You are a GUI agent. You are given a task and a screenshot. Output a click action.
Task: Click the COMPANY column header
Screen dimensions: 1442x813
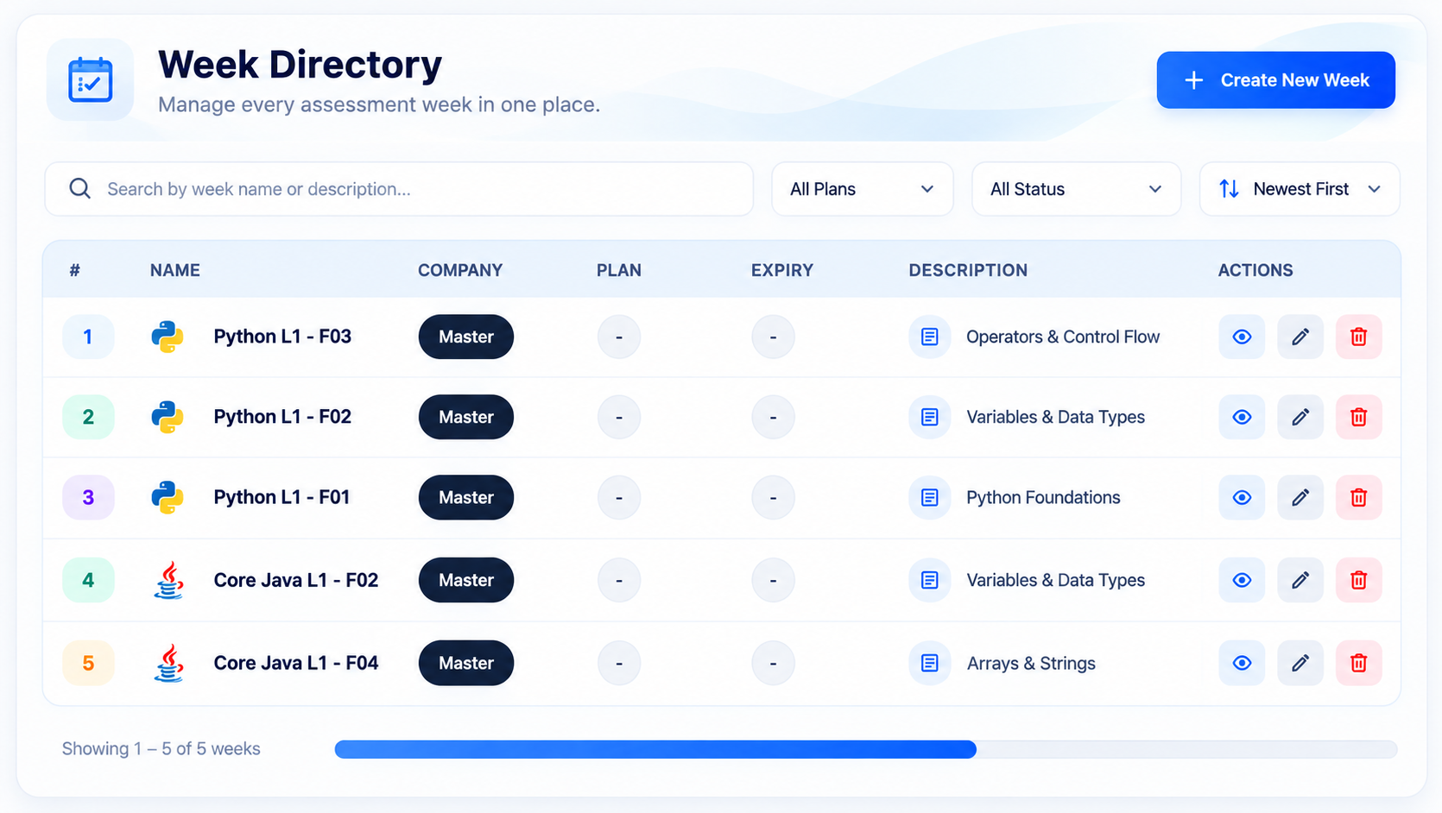click(x=460, y=270)
